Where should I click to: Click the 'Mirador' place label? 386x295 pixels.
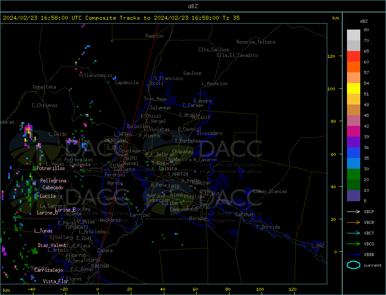[x=198, y=218]
